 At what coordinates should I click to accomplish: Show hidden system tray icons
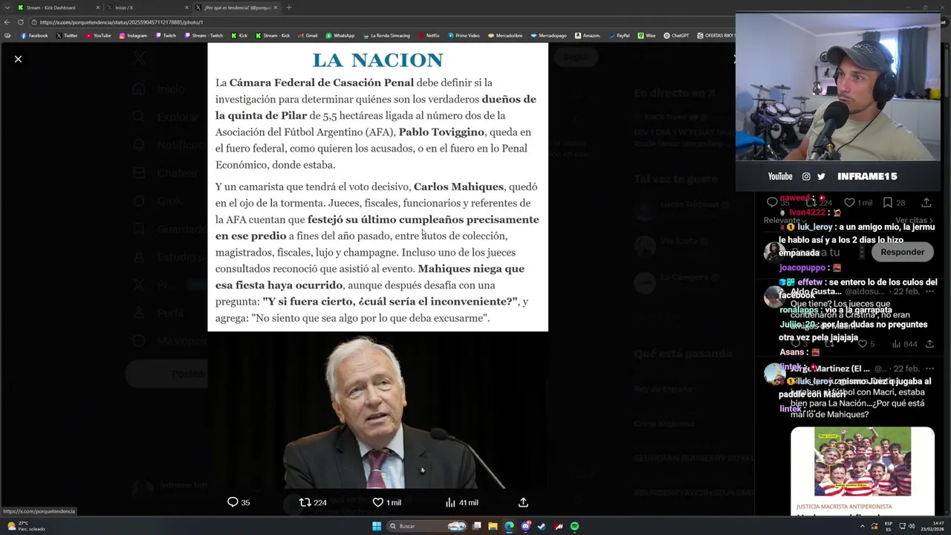(863, 526)
